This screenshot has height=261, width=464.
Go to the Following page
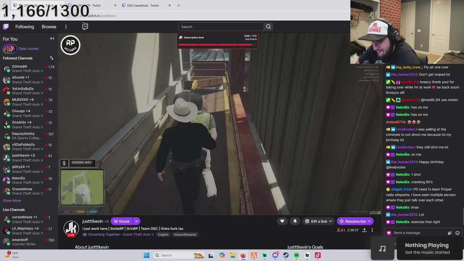point(25,26)
